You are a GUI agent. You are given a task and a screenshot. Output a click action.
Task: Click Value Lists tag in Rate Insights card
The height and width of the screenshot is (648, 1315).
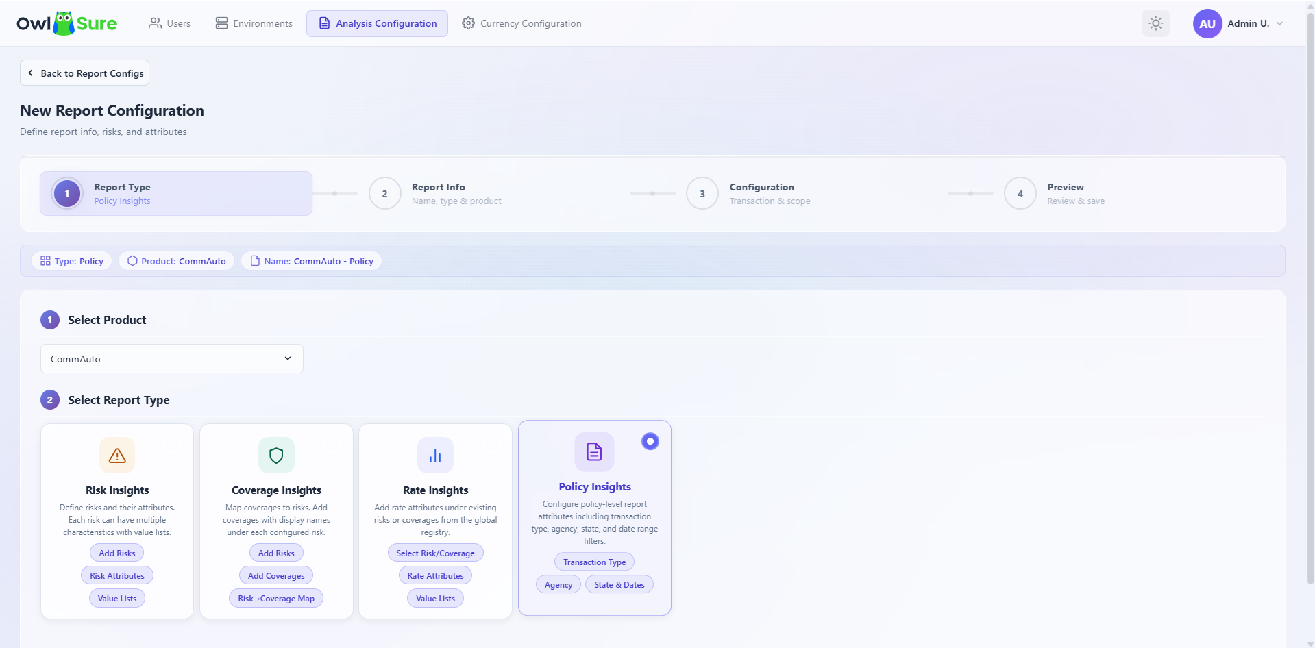point(435,599)
